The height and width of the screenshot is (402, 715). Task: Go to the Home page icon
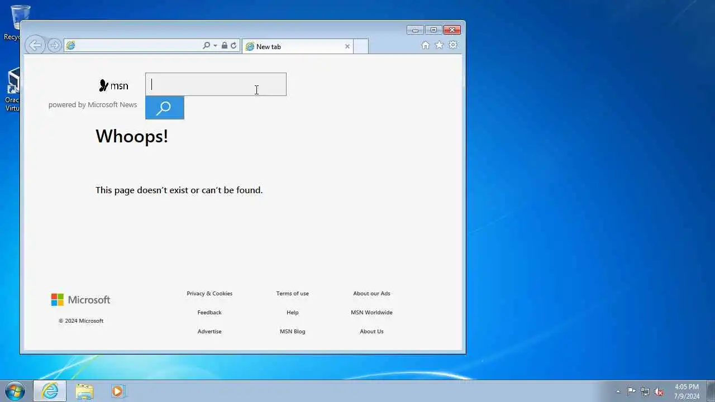click(426, 45)
